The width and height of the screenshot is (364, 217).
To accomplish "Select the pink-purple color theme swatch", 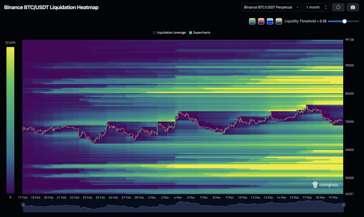I will pos(261,21).
